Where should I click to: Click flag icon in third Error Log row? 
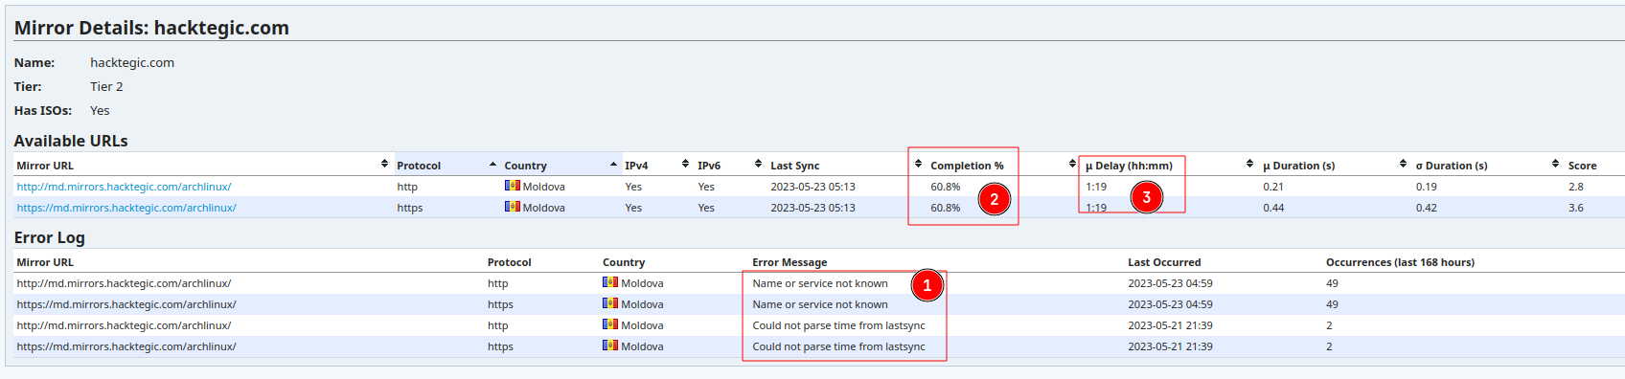[610, 324]
